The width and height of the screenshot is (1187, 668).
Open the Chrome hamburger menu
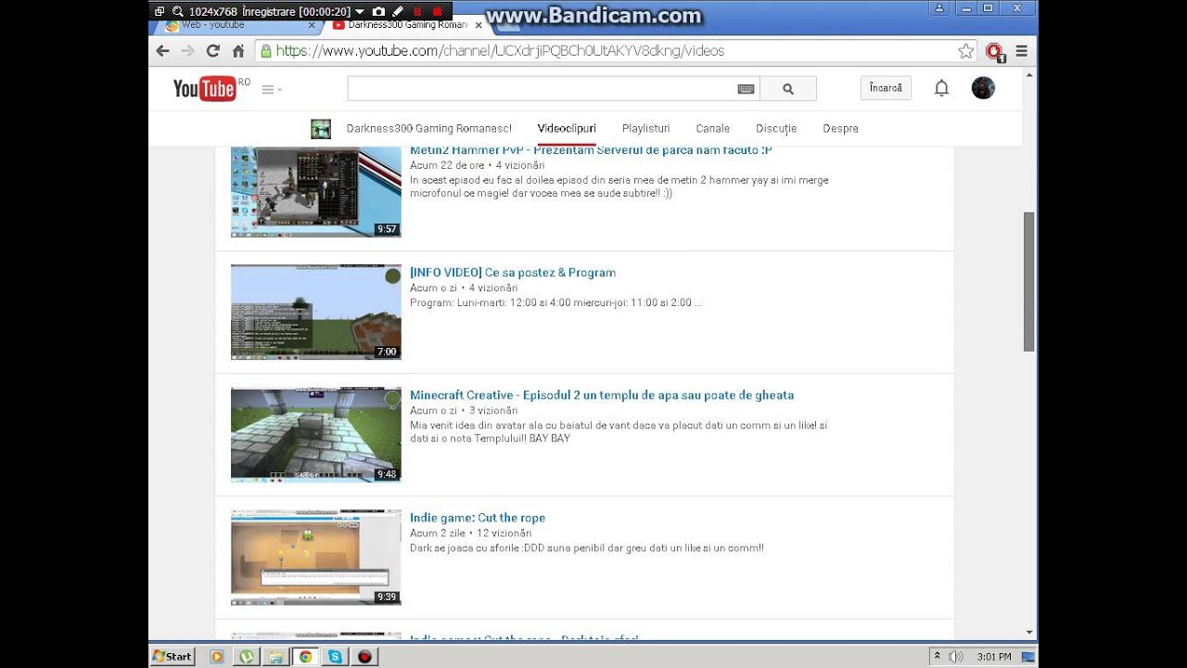[1021, 51]
